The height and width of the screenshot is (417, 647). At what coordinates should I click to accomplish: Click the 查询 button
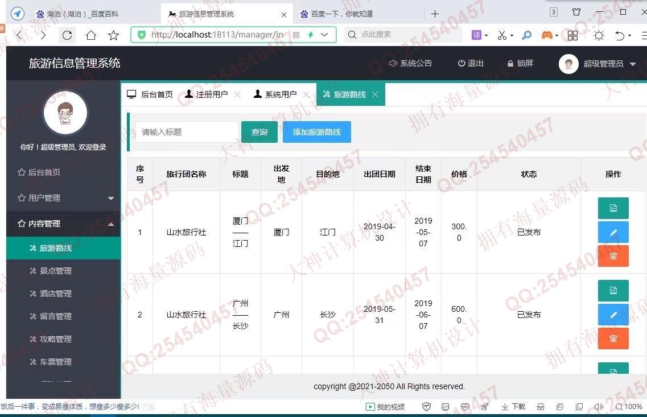pos(259,132)
